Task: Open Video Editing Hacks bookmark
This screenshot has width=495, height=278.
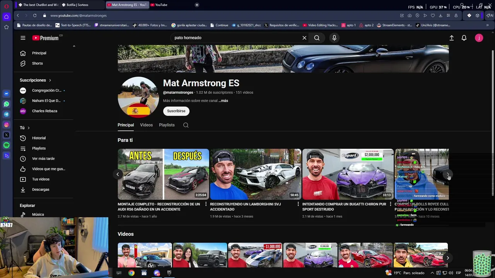Action: (320, 25)
